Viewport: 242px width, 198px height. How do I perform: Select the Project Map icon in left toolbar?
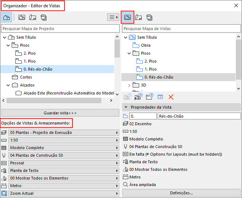7,17
